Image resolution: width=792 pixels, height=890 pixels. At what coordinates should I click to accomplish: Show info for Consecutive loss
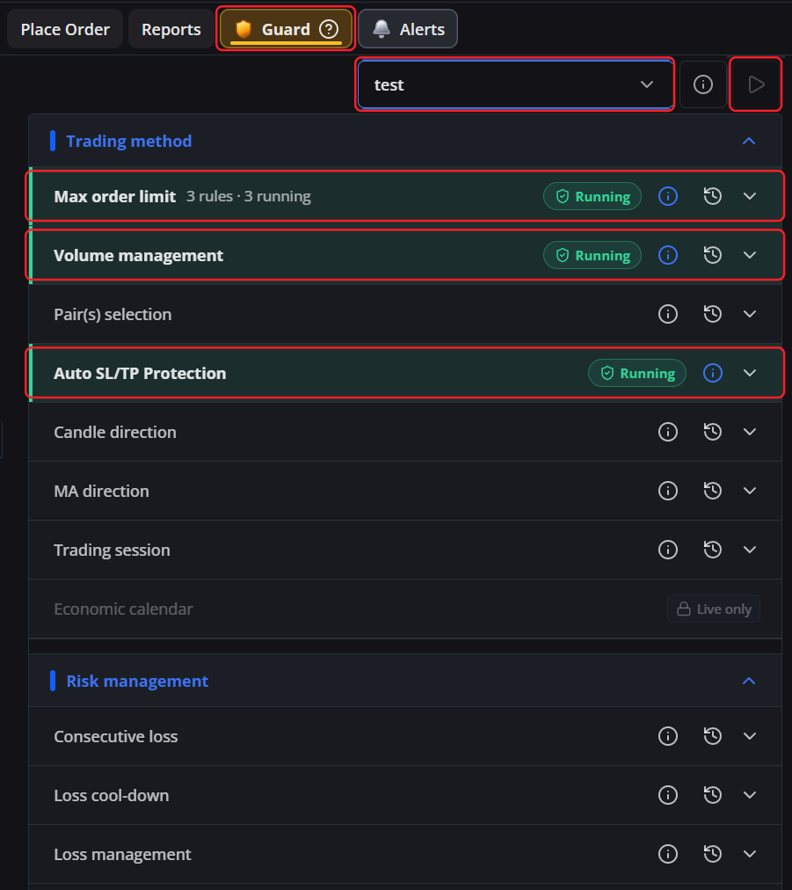click(x=668, y=736)
